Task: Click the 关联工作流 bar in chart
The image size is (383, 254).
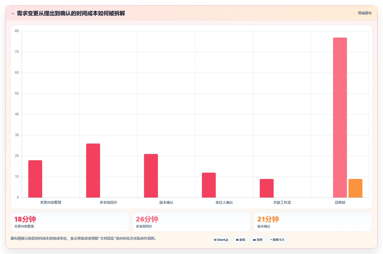Action: click(x=267, y=188)
